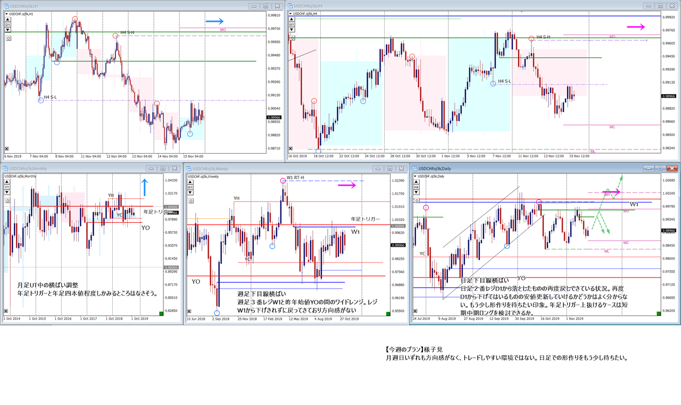Click the down arrow below D1 in H1 chart
The height and width of the screenshot is (405, 681).
click(8, 30)
